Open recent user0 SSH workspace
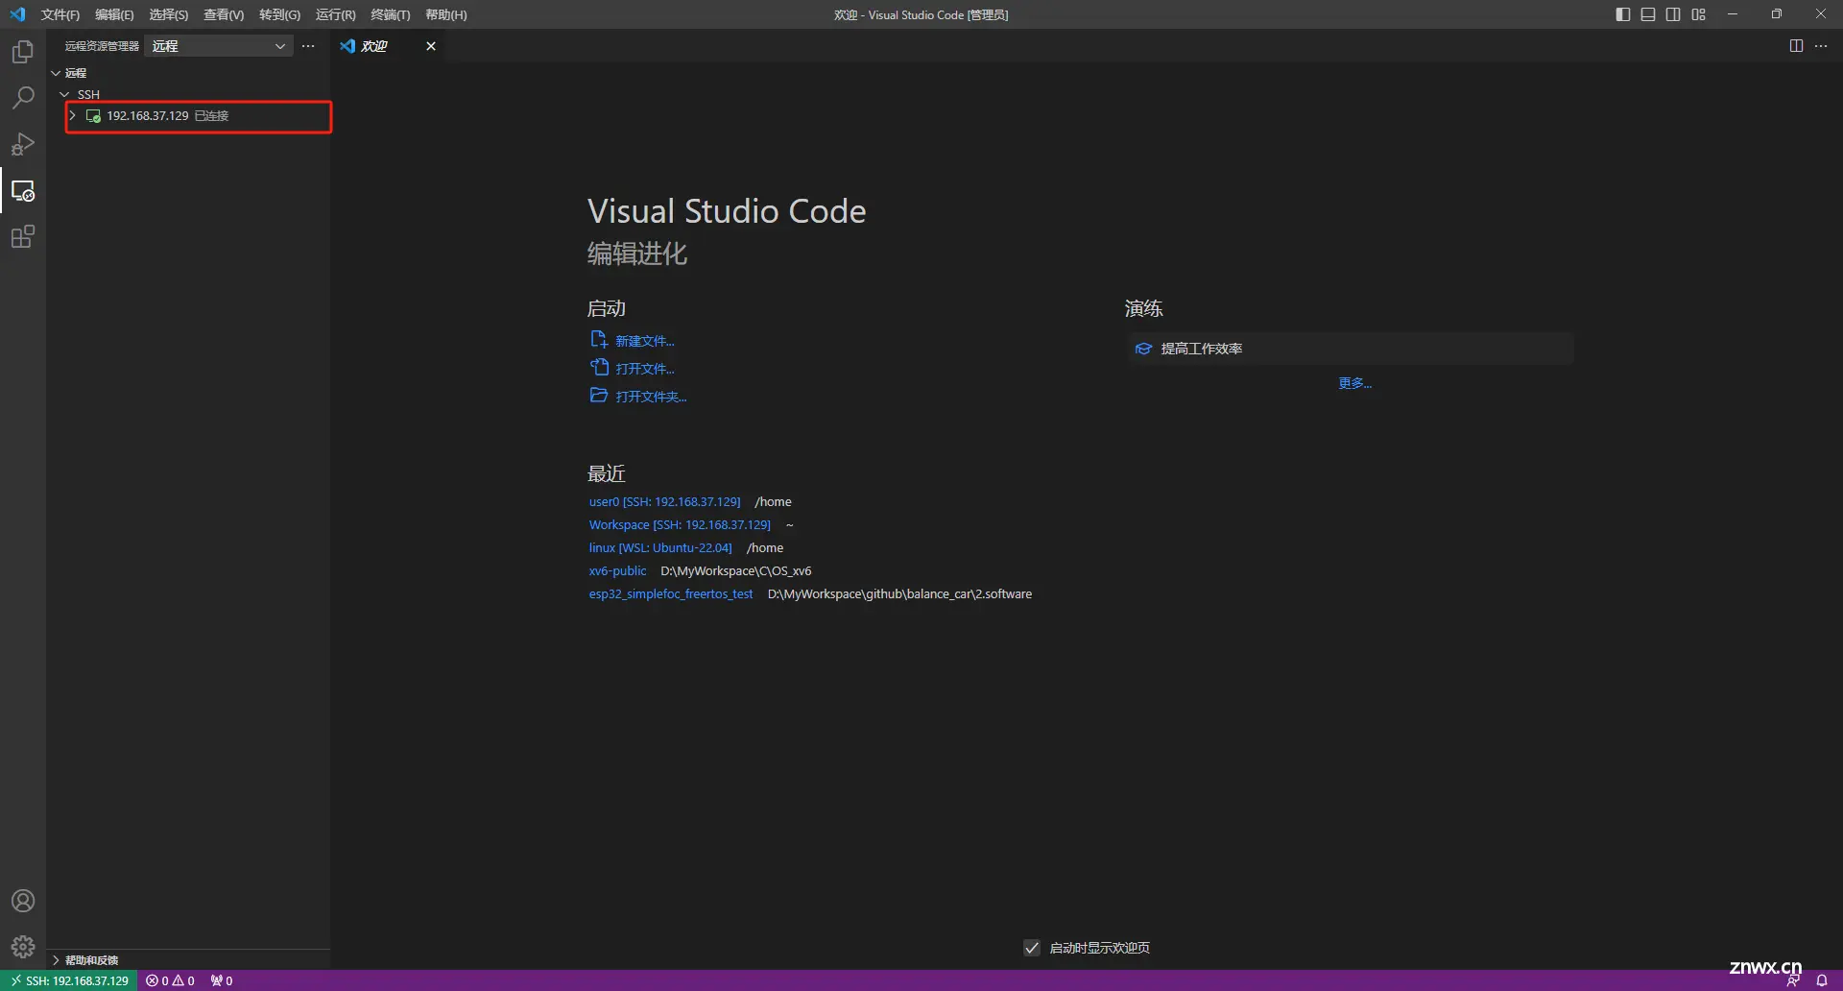 pos(665,501)
